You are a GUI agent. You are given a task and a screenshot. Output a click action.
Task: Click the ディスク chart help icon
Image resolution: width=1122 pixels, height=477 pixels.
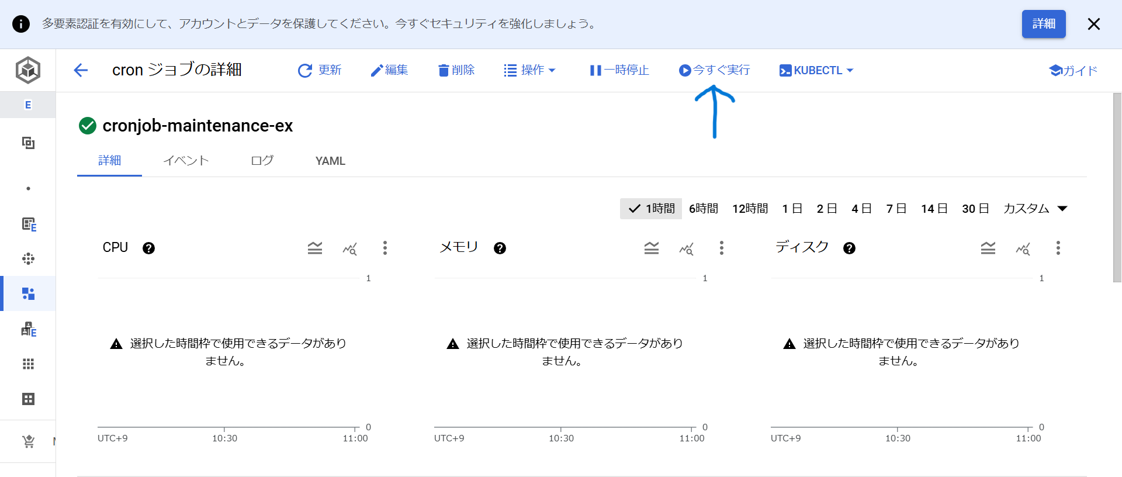pos(850,248)
